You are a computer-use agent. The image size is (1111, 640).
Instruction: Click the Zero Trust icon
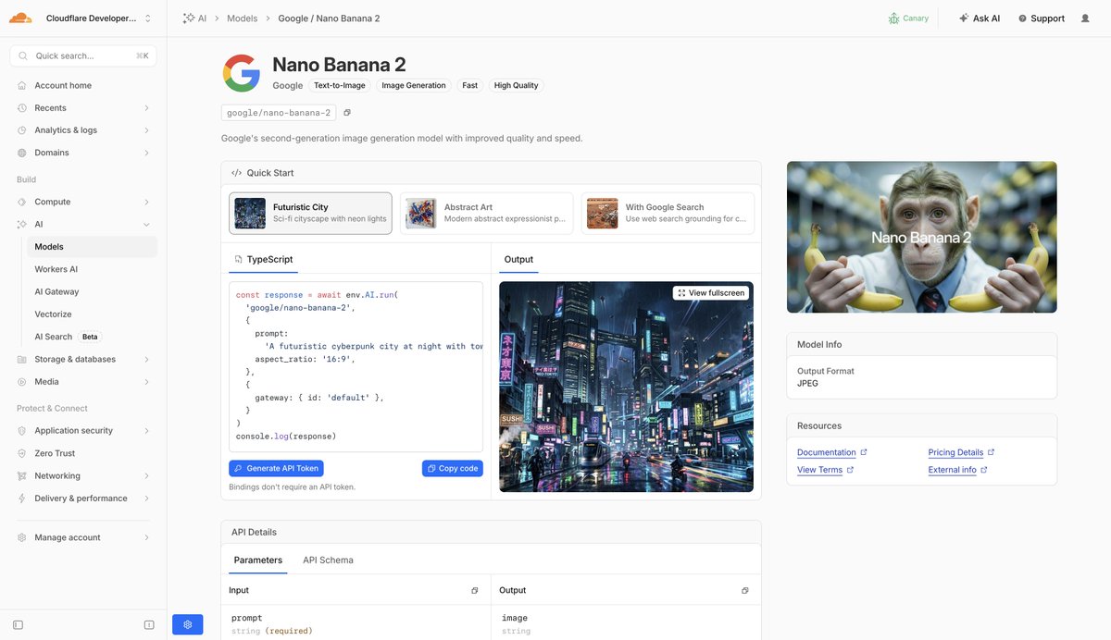pos(22,453)
